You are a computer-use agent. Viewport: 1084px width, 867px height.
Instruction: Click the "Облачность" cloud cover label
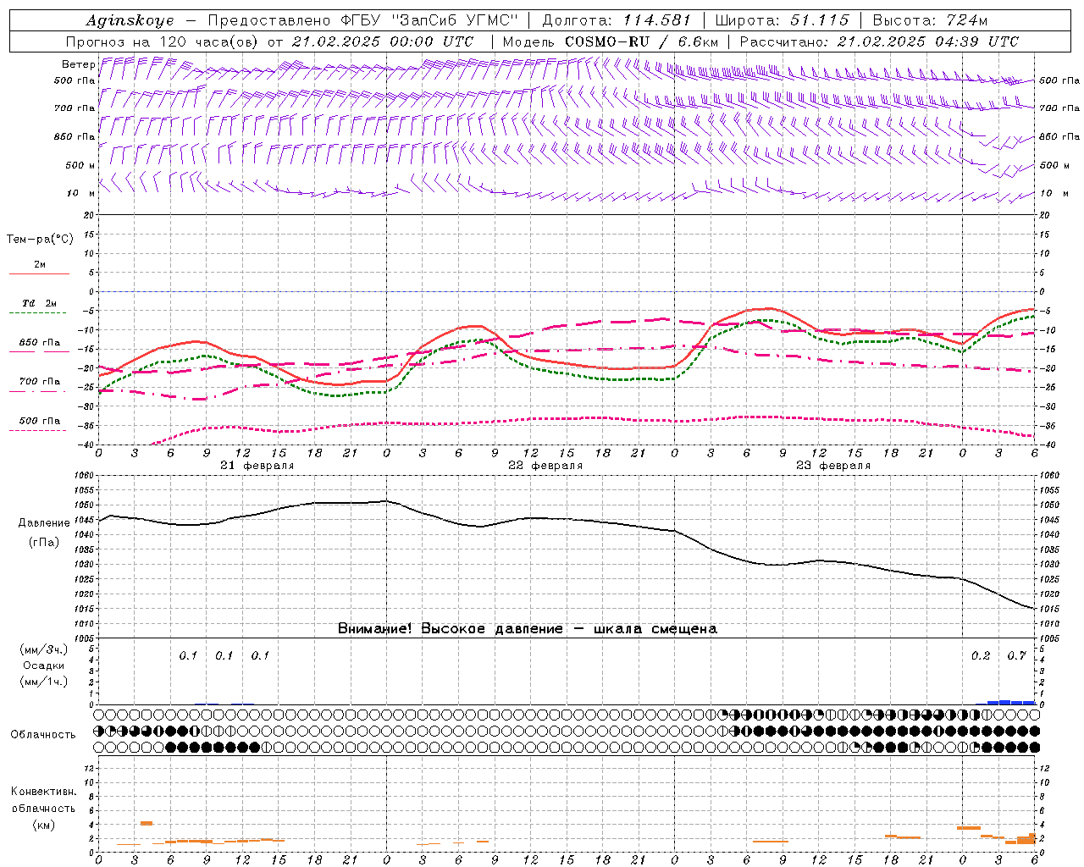click(x=43, y=734)
